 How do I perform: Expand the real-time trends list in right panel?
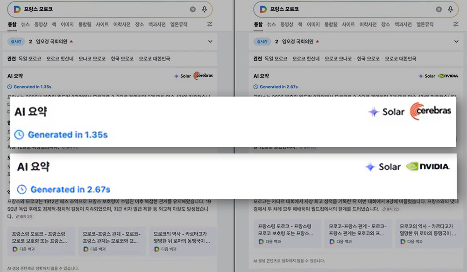tap(456, 42)
